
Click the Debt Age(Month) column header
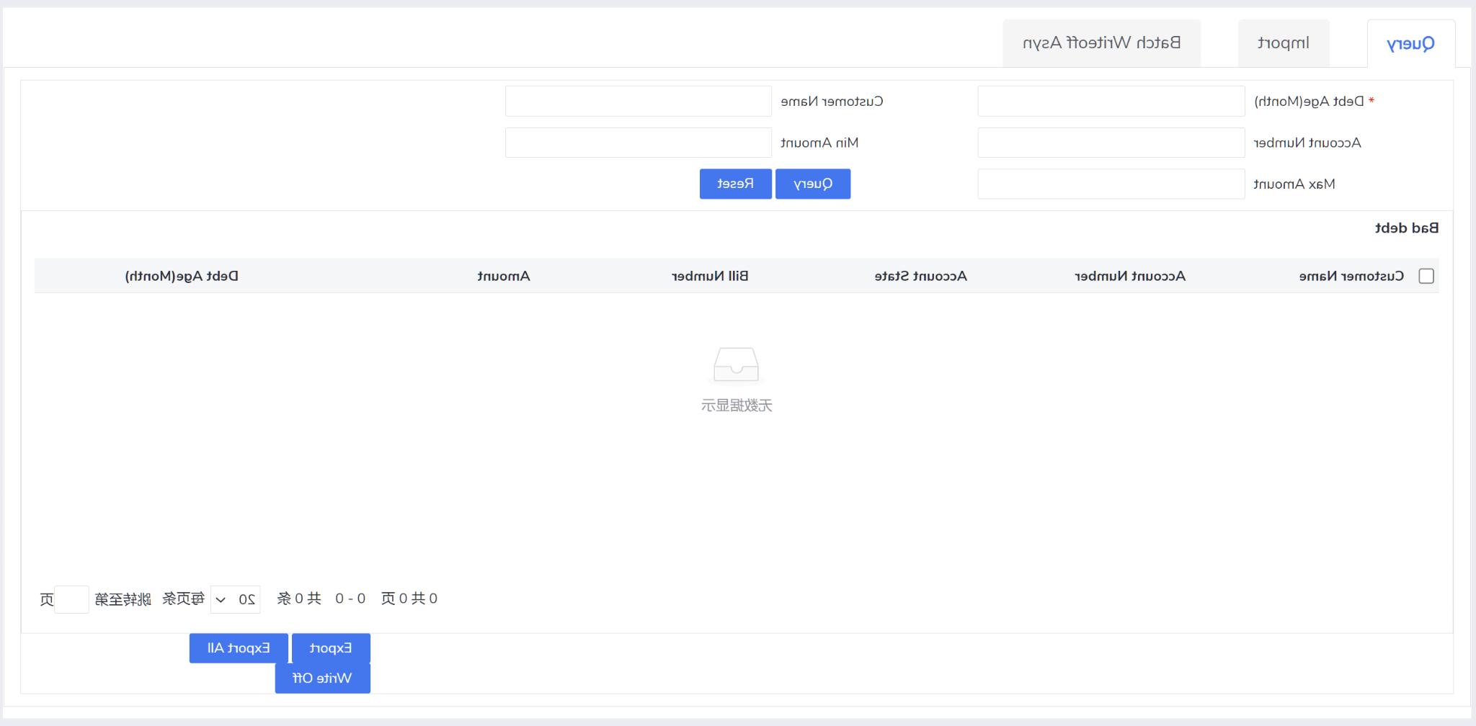pos(182,276)
